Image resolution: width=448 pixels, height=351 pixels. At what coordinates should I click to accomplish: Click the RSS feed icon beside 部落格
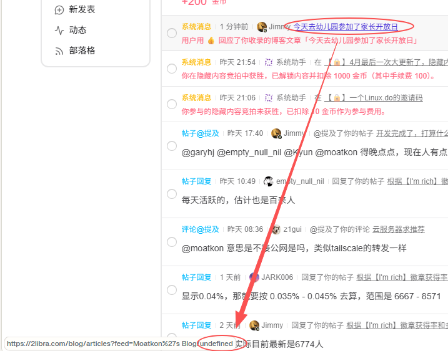click(x=59, y=50)
